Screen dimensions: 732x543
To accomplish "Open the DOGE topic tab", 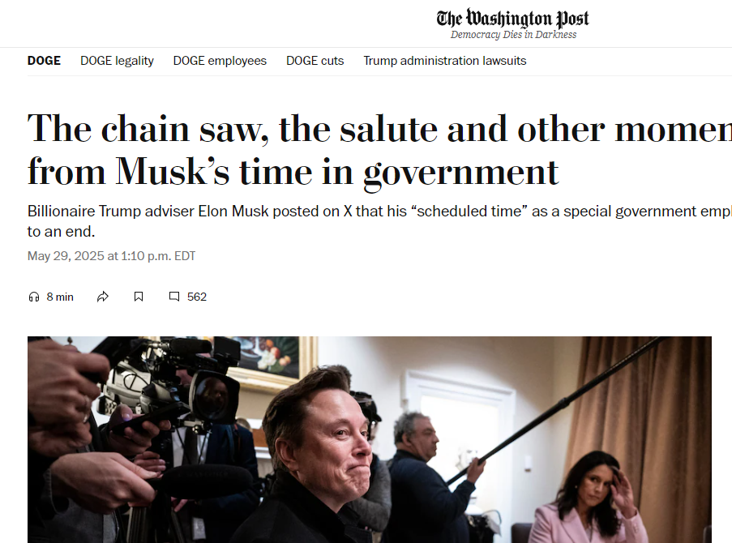I will click(x=44, y=61).
